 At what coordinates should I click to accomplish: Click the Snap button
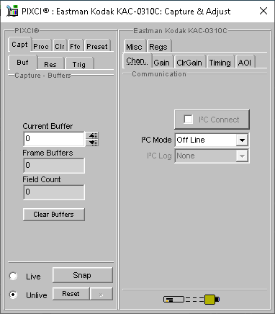click(x=82, y=275)
